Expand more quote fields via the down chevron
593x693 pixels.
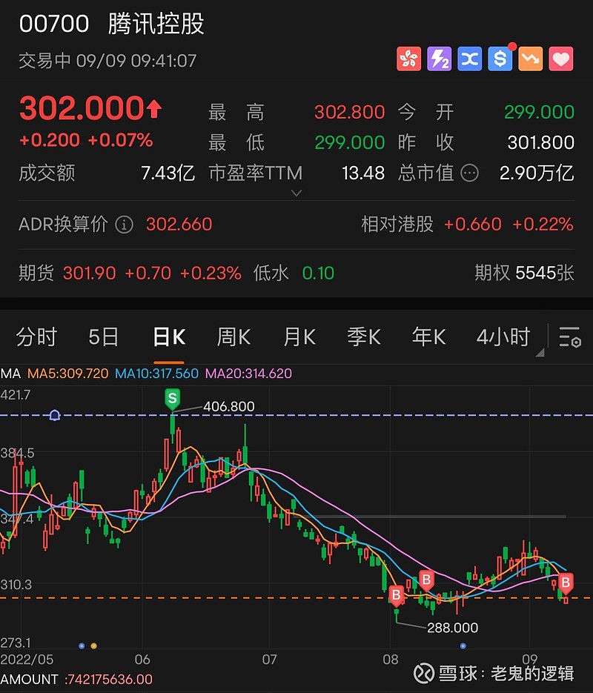point(296,193)
